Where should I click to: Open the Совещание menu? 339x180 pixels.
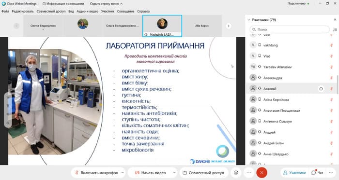coord(125,11)
